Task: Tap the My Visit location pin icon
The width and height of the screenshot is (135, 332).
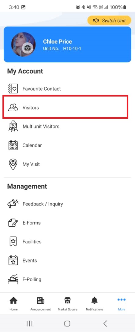Action: (13, 164)
